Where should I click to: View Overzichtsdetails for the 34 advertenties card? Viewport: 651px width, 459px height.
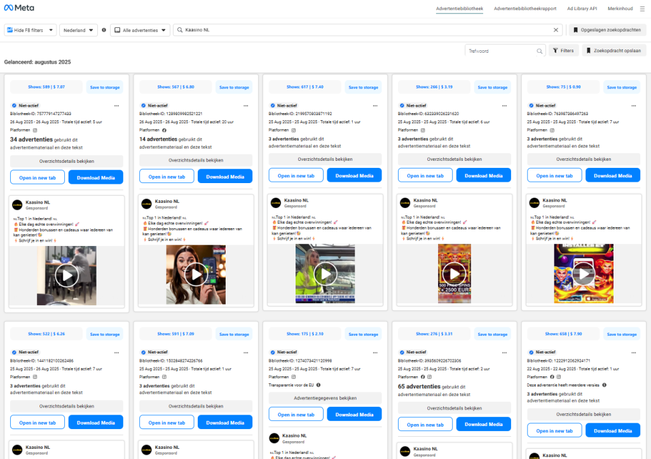[66, 161]
